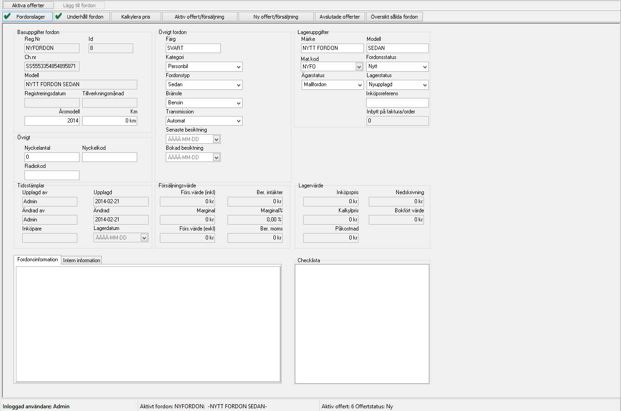Click the Id field showing 8

click(x=110, y=48)
